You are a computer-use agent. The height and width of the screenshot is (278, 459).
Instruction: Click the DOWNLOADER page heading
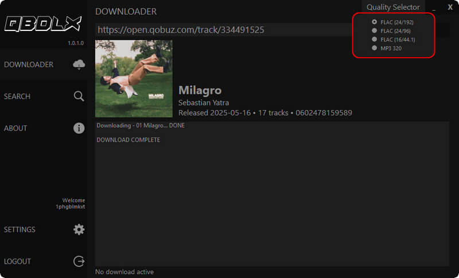click(x=126, y=11)
